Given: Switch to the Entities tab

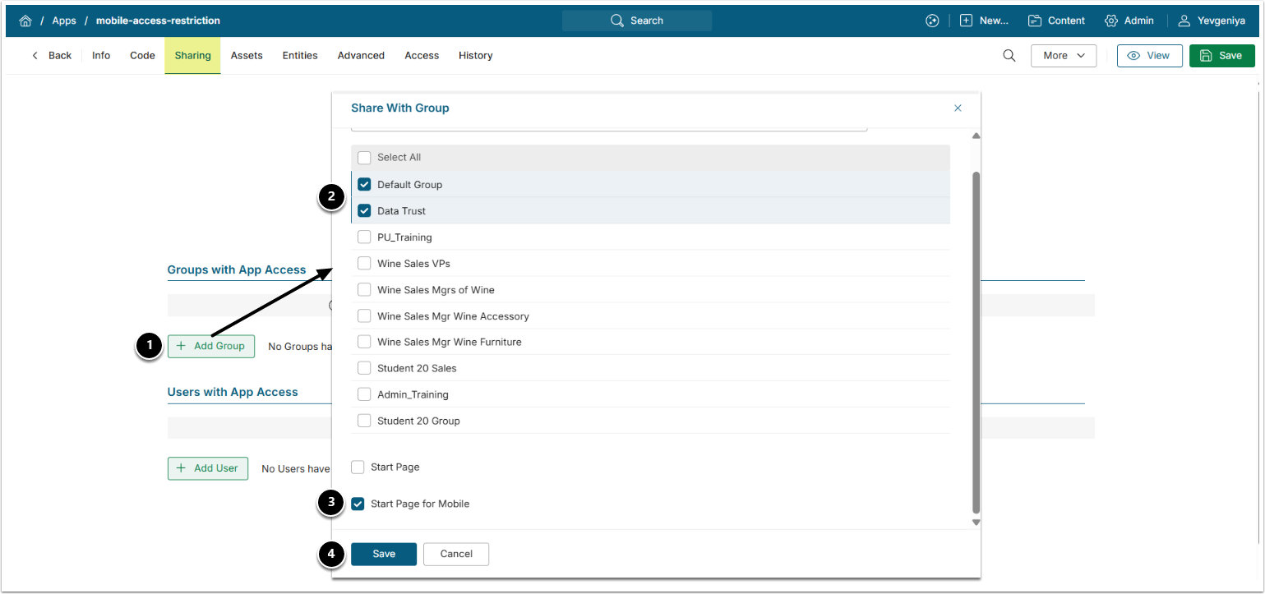Looking at the screenshot, I should pos(300,55).
